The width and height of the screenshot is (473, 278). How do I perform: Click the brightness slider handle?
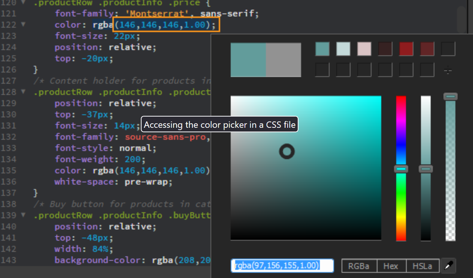[x=426, y=169]
